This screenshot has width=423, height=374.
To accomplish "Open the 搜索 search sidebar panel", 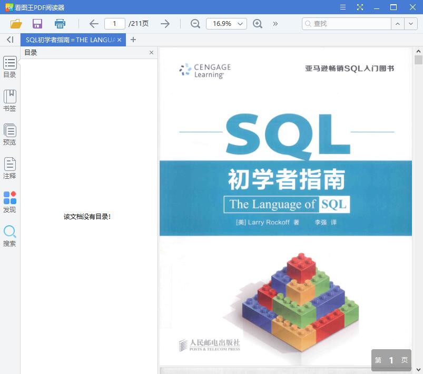I will (x=9, y=236).
